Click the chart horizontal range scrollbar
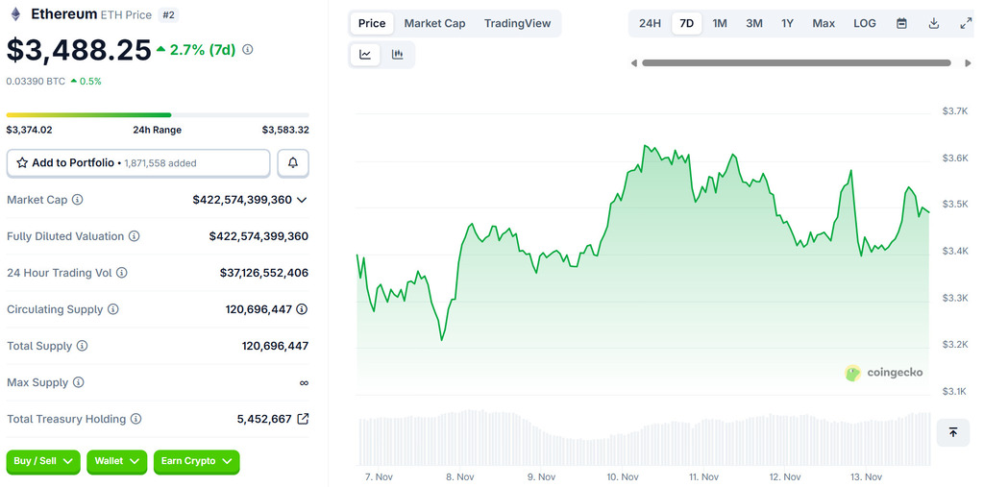 coord(796,63)
